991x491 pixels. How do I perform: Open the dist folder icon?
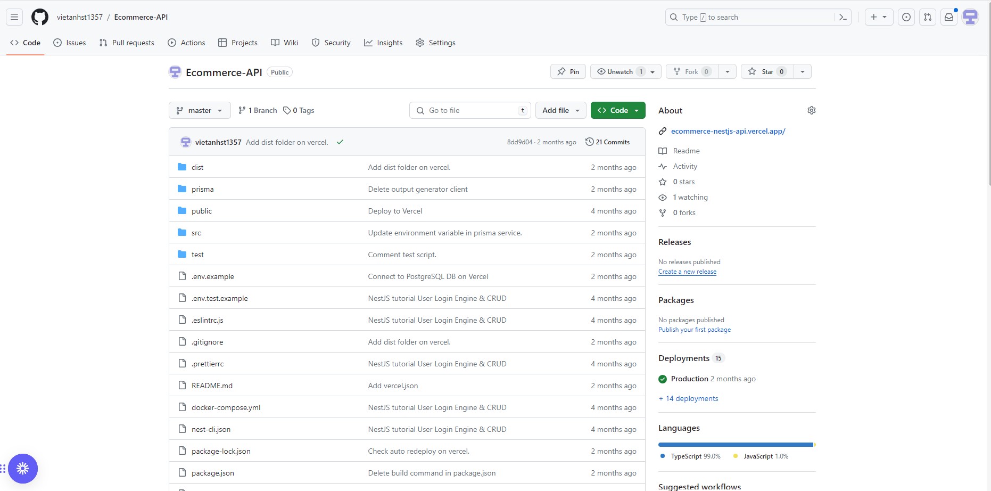coord(182,167)
